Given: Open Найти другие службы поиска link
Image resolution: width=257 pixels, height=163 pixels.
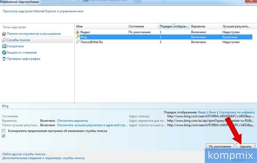Looking at the screenshot, I should tap(25, 154).
